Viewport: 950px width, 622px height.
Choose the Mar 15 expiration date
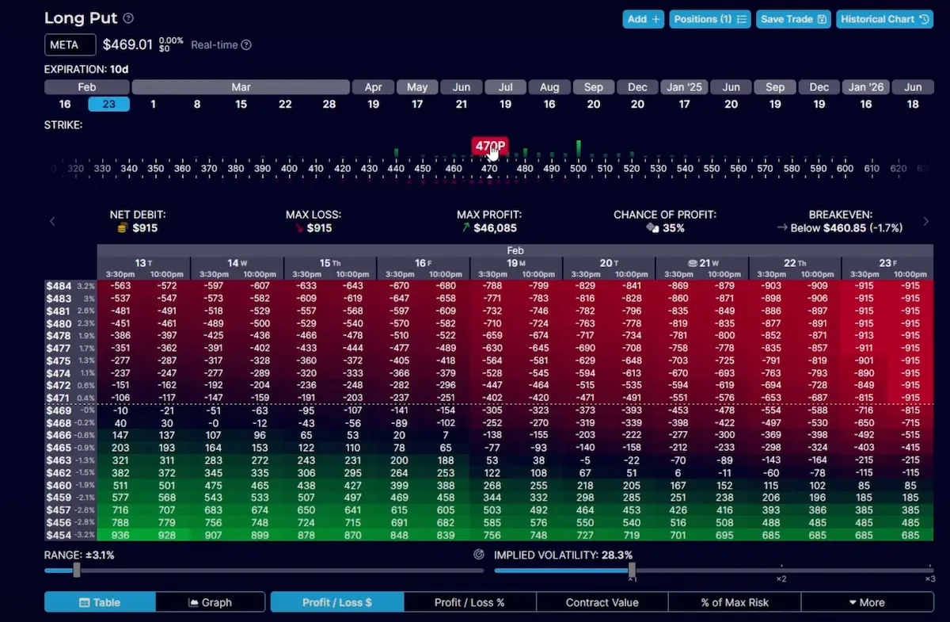(241, 104)
